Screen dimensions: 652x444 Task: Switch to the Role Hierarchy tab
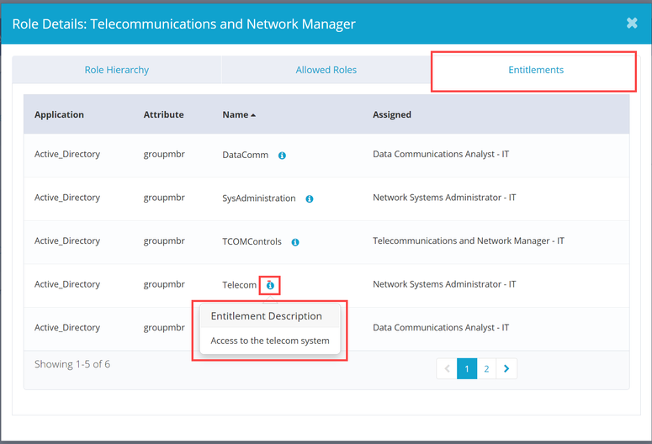coord(117,70)
